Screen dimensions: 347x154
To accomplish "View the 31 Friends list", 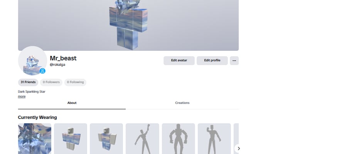I will click(28, 82).
